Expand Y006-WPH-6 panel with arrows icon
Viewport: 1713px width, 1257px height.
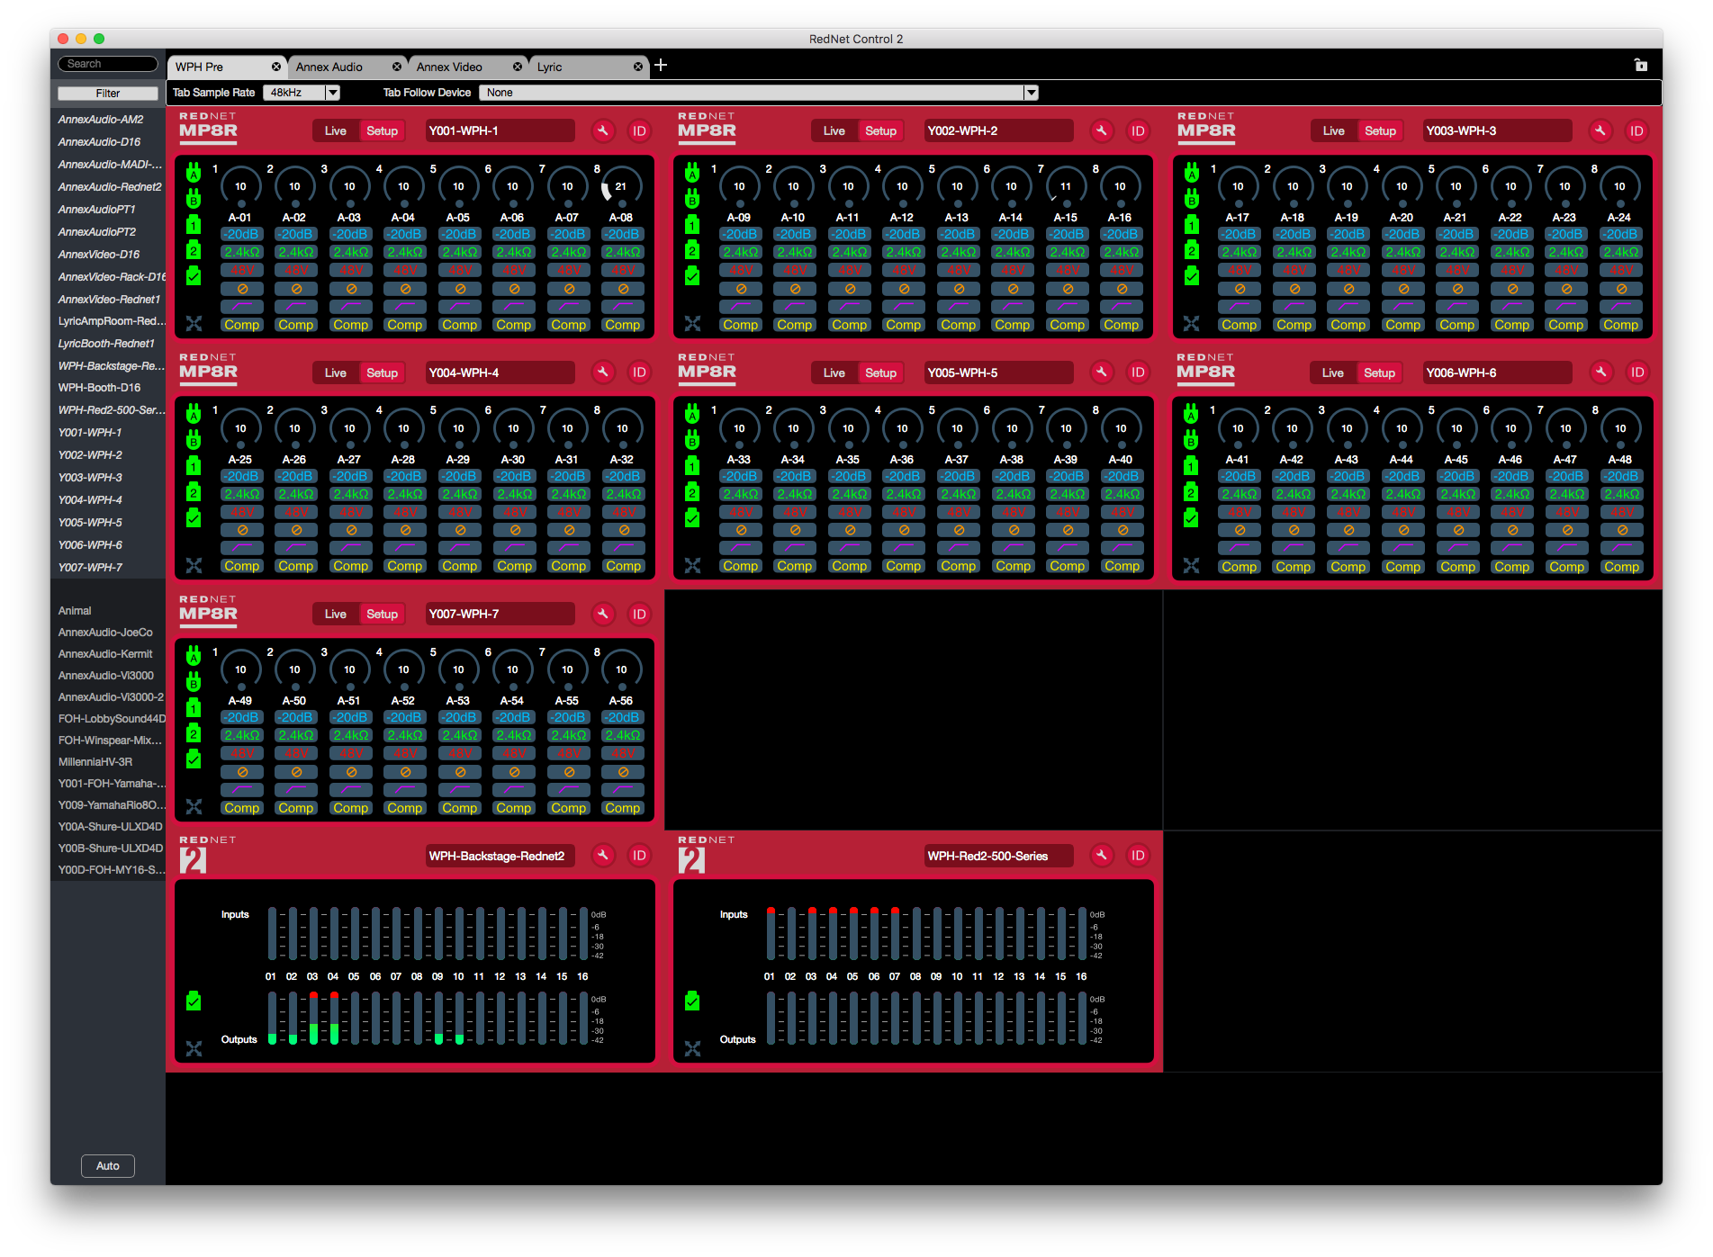(1191, 565)
